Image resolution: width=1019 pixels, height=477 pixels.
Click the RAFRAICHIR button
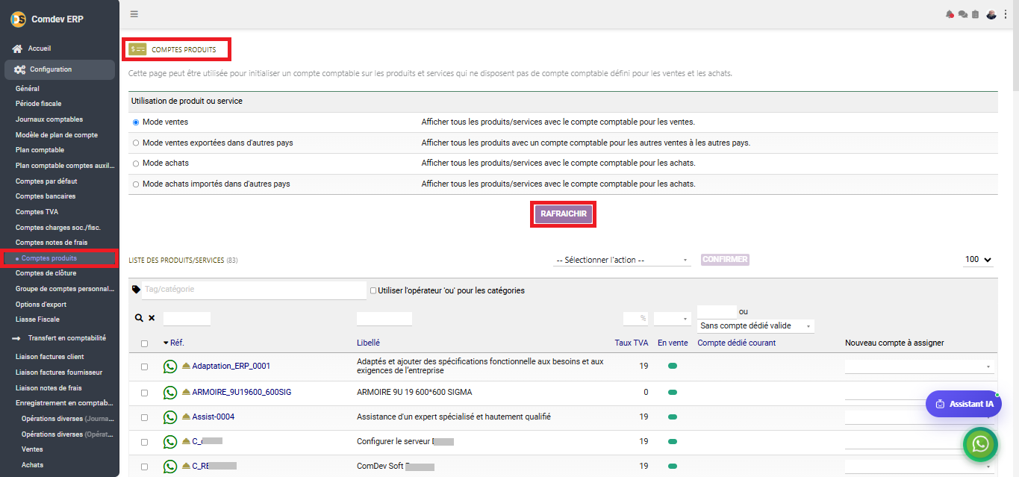click(x=564, y=214)
